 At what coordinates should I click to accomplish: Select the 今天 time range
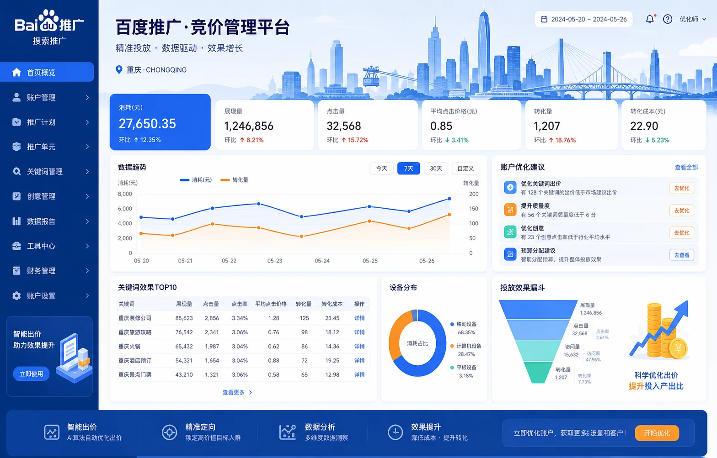click(x=381, y=168)
